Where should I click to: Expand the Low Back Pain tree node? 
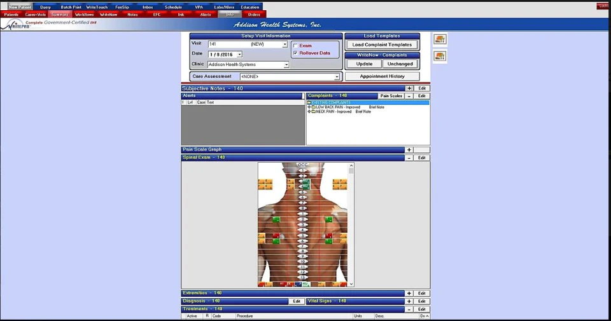(309, 107)
